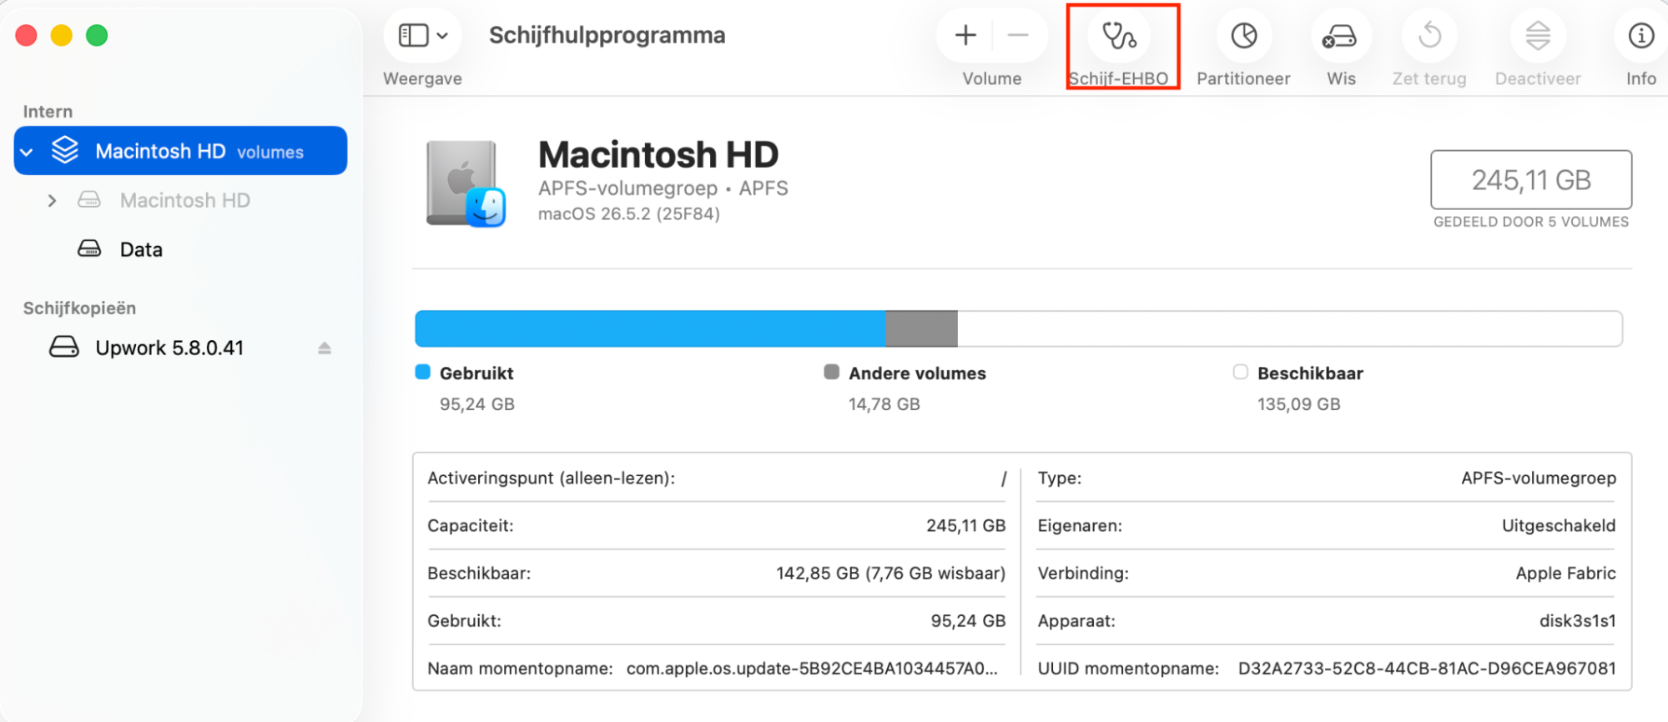Image resolution: width=1668 pixels, height=722 pixels.
Task: Click the white Beschikbaar legend swatch
Action: pyautogui.click(x=1240, y=372)
